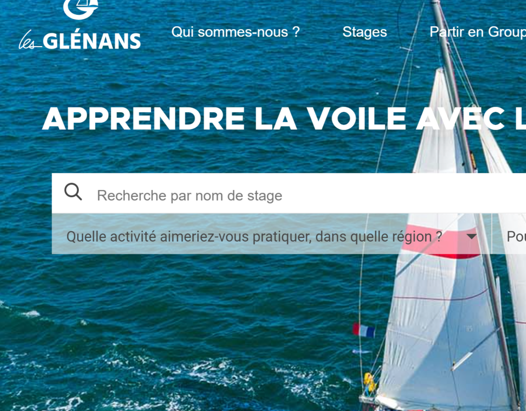Screen dimensions: 526x411
Task: Select the "Partir en Groupe" menu item
Action: (x=478, y=32)
